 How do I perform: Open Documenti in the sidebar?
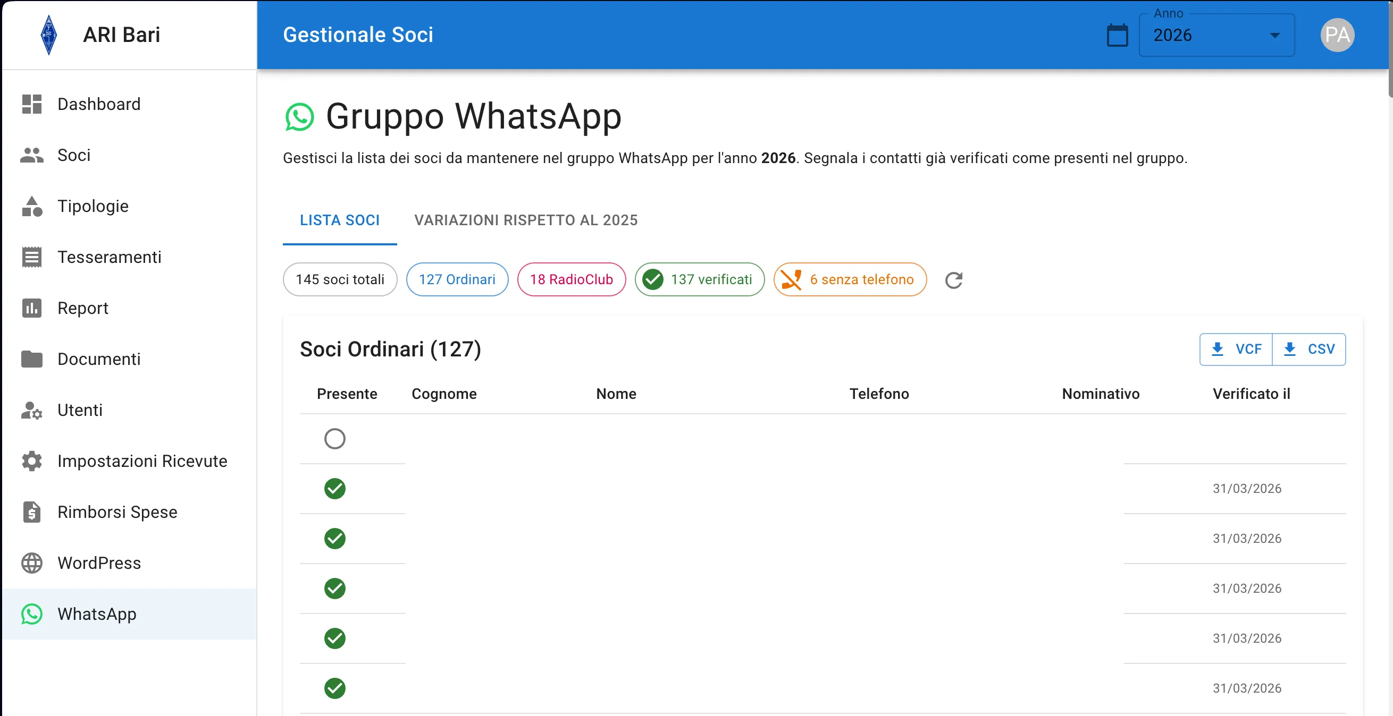pos(130,359)
